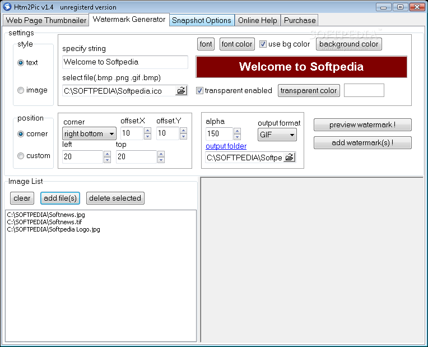
Task: Click the output folder path field
Action: pyautogui.click(x=245, y=158)
